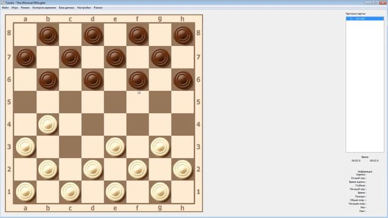Viewport: 388px width, 218px height.
Task: Click the dark piece on h6
Action: coord(182,80)
